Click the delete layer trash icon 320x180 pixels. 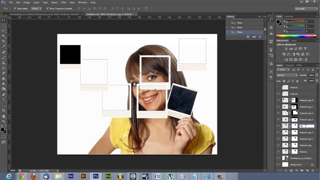(x=312, y=170)
